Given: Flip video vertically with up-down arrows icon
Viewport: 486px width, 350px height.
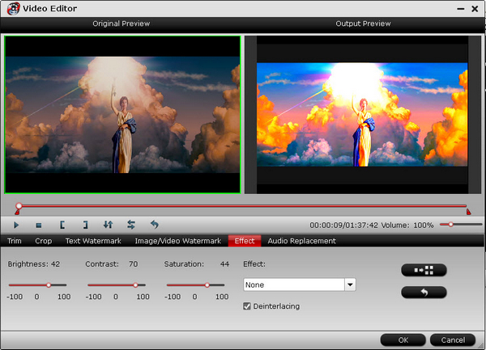Looking at the screenshot, I should click(x=108, y=225).
